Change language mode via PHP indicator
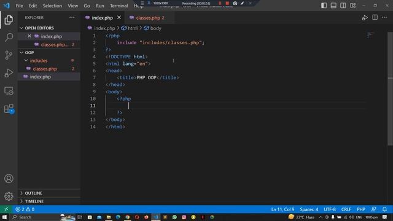The height and width of the screenshot is (221, 393). click(x=361, y=209)
